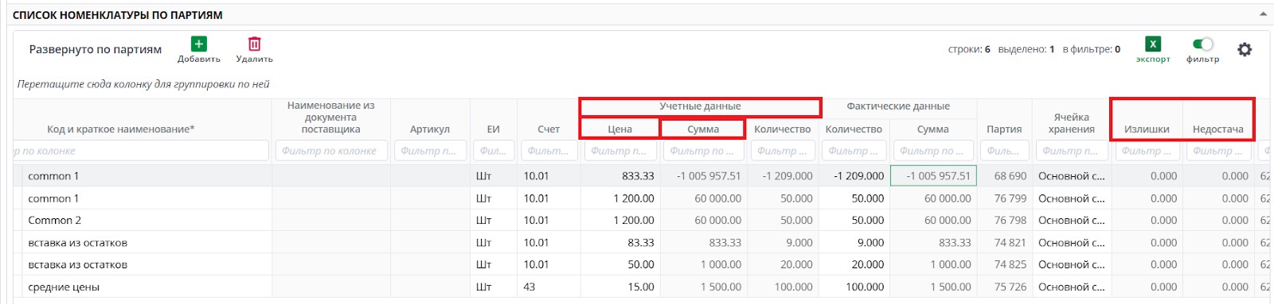Sort by Сумма under Учетные данные
This screenshot has width=1274, height=304.
pyautogui.click(x=703, y=129)
